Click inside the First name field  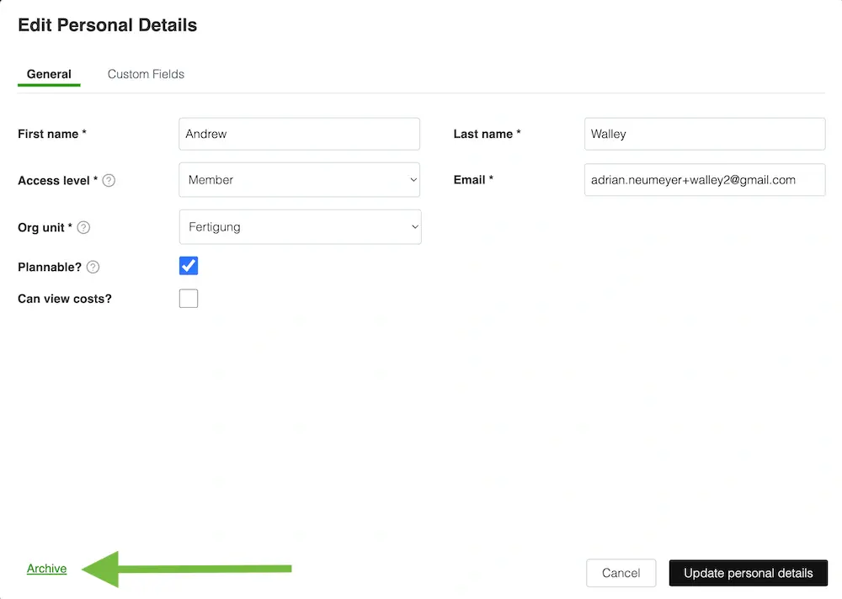299,133
